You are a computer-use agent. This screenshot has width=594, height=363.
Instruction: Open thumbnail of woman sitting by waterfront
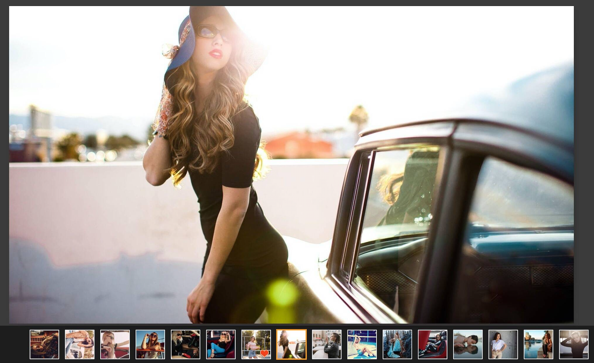click(x=539, y=345)
